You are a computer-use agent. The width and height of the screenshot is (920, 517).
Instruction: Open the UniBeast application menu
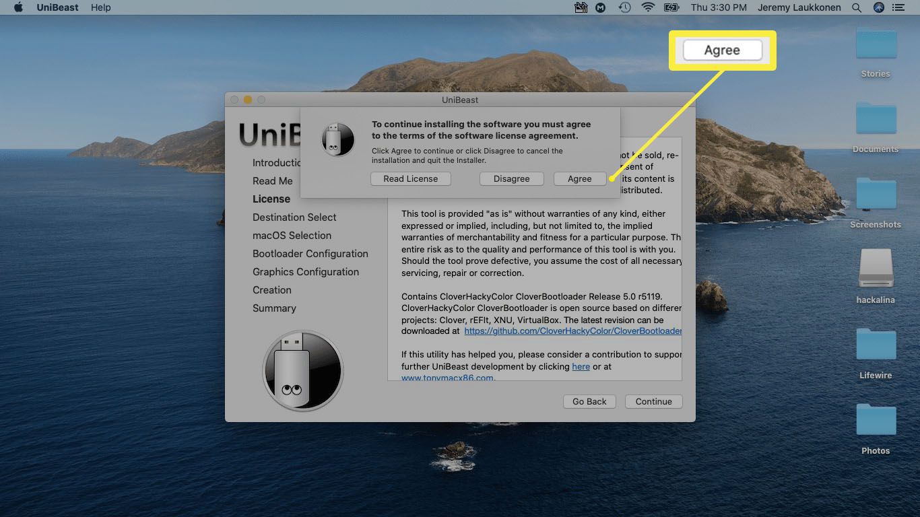point(57,7)
